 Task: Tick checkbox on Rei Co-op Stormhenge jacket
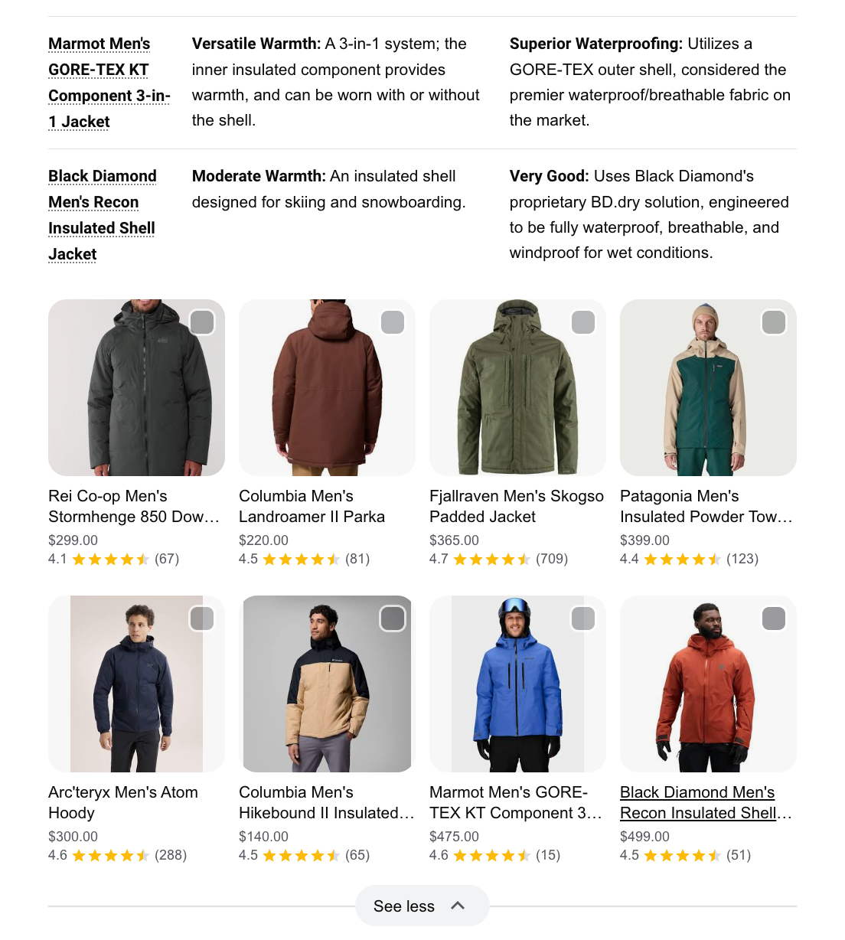tap(202, 322)
